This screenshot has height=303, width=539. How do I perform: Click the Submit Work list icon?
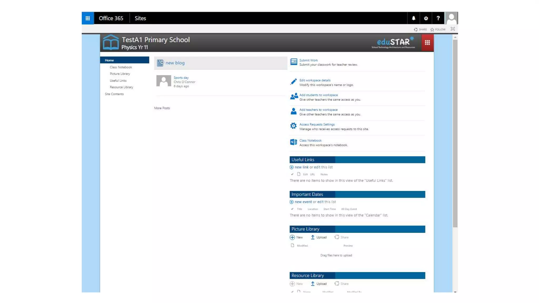click(293, 62)
